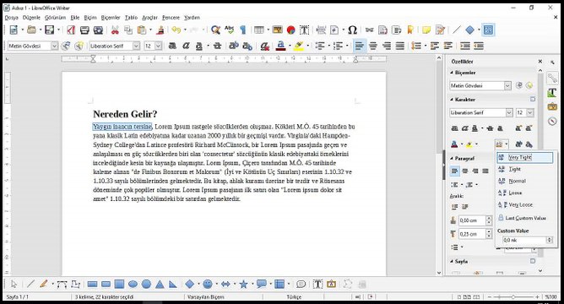Open the Görünüm menu
This screenshot has height=304, width=564.
point(56,17)
